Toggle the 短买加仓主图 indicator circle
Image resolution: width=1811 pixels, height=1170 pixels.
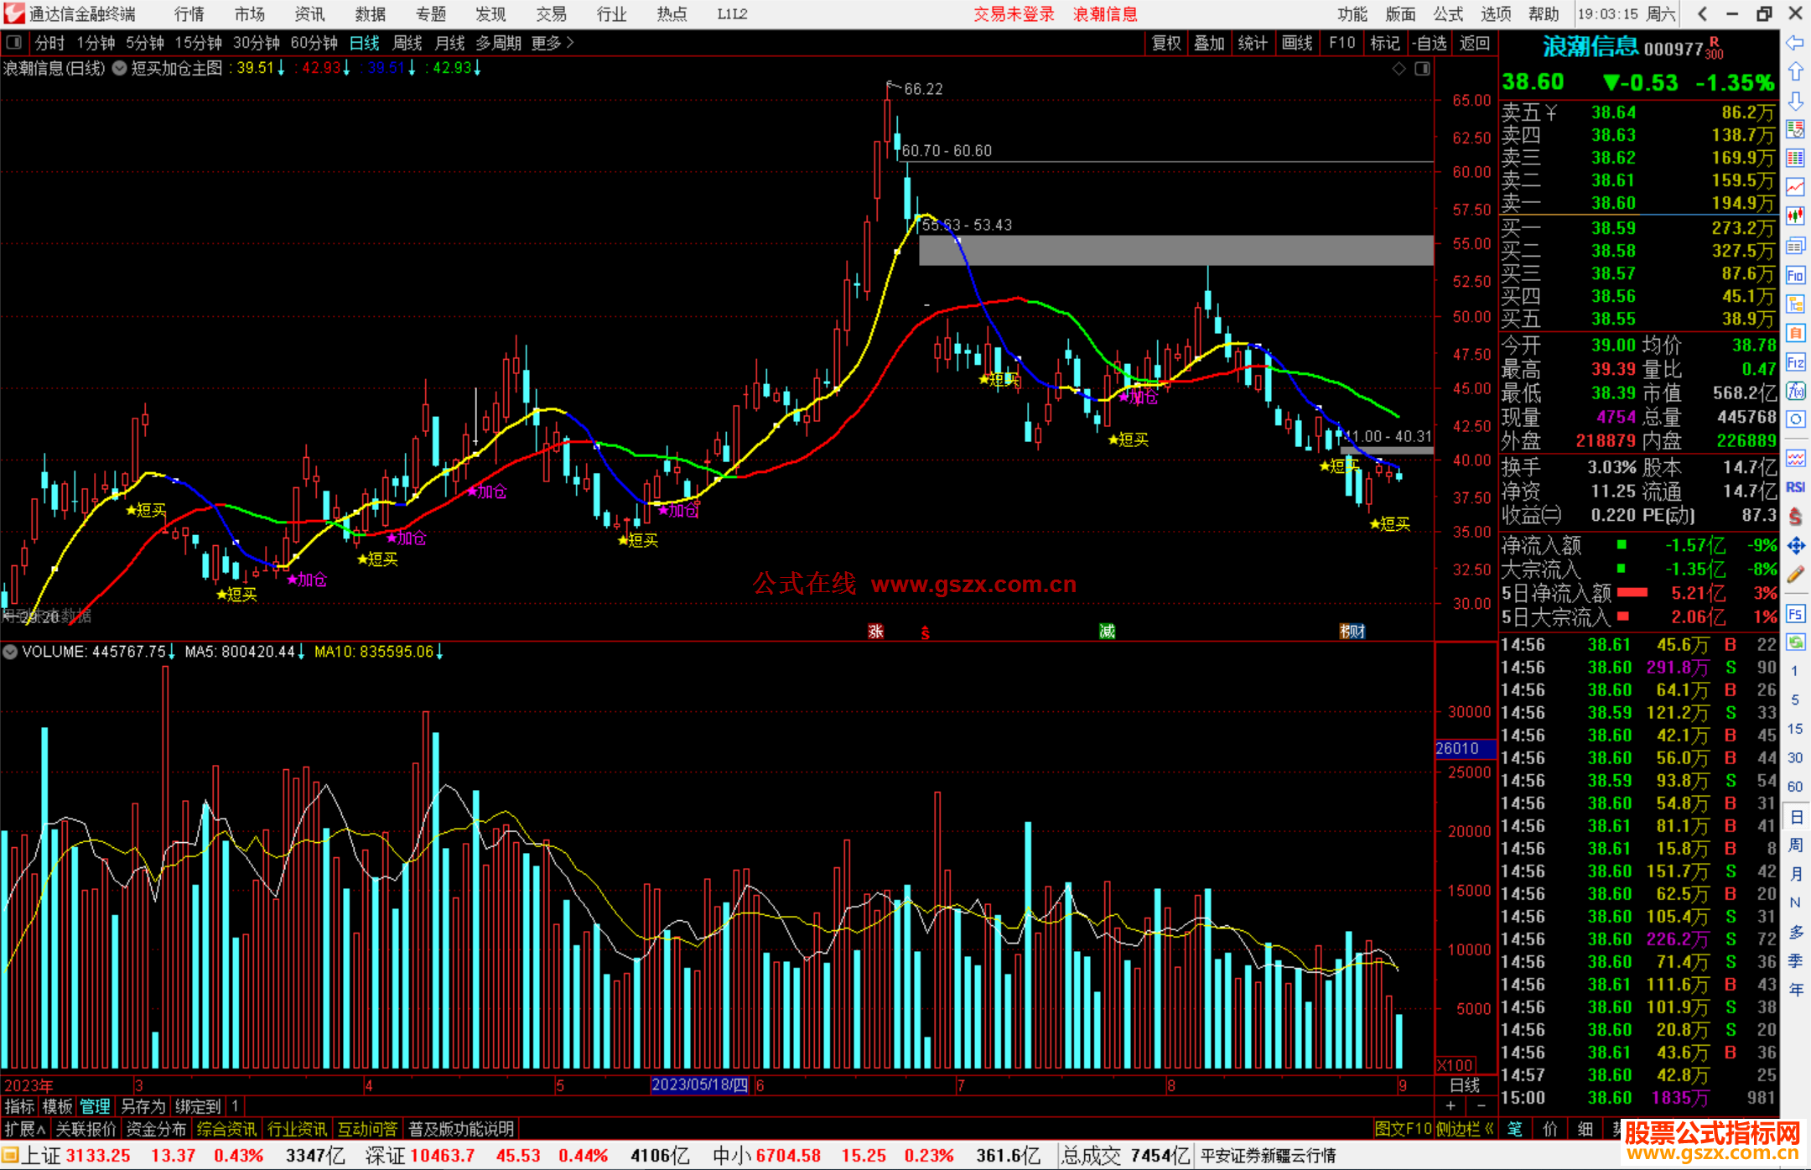(120, 69)
